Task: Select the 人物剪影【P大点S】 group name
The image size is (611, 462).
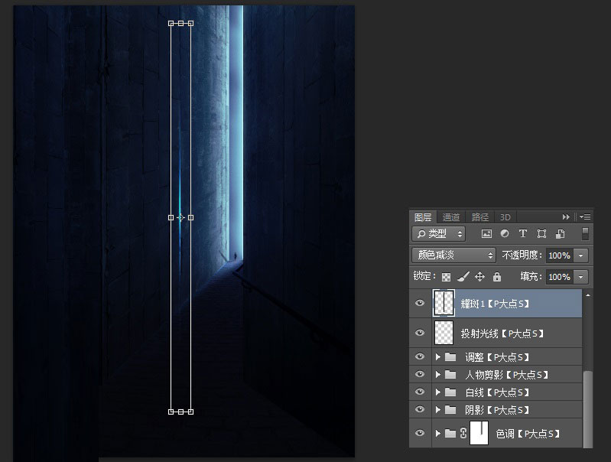Action: pyautogui.click(x=506, y=375)
